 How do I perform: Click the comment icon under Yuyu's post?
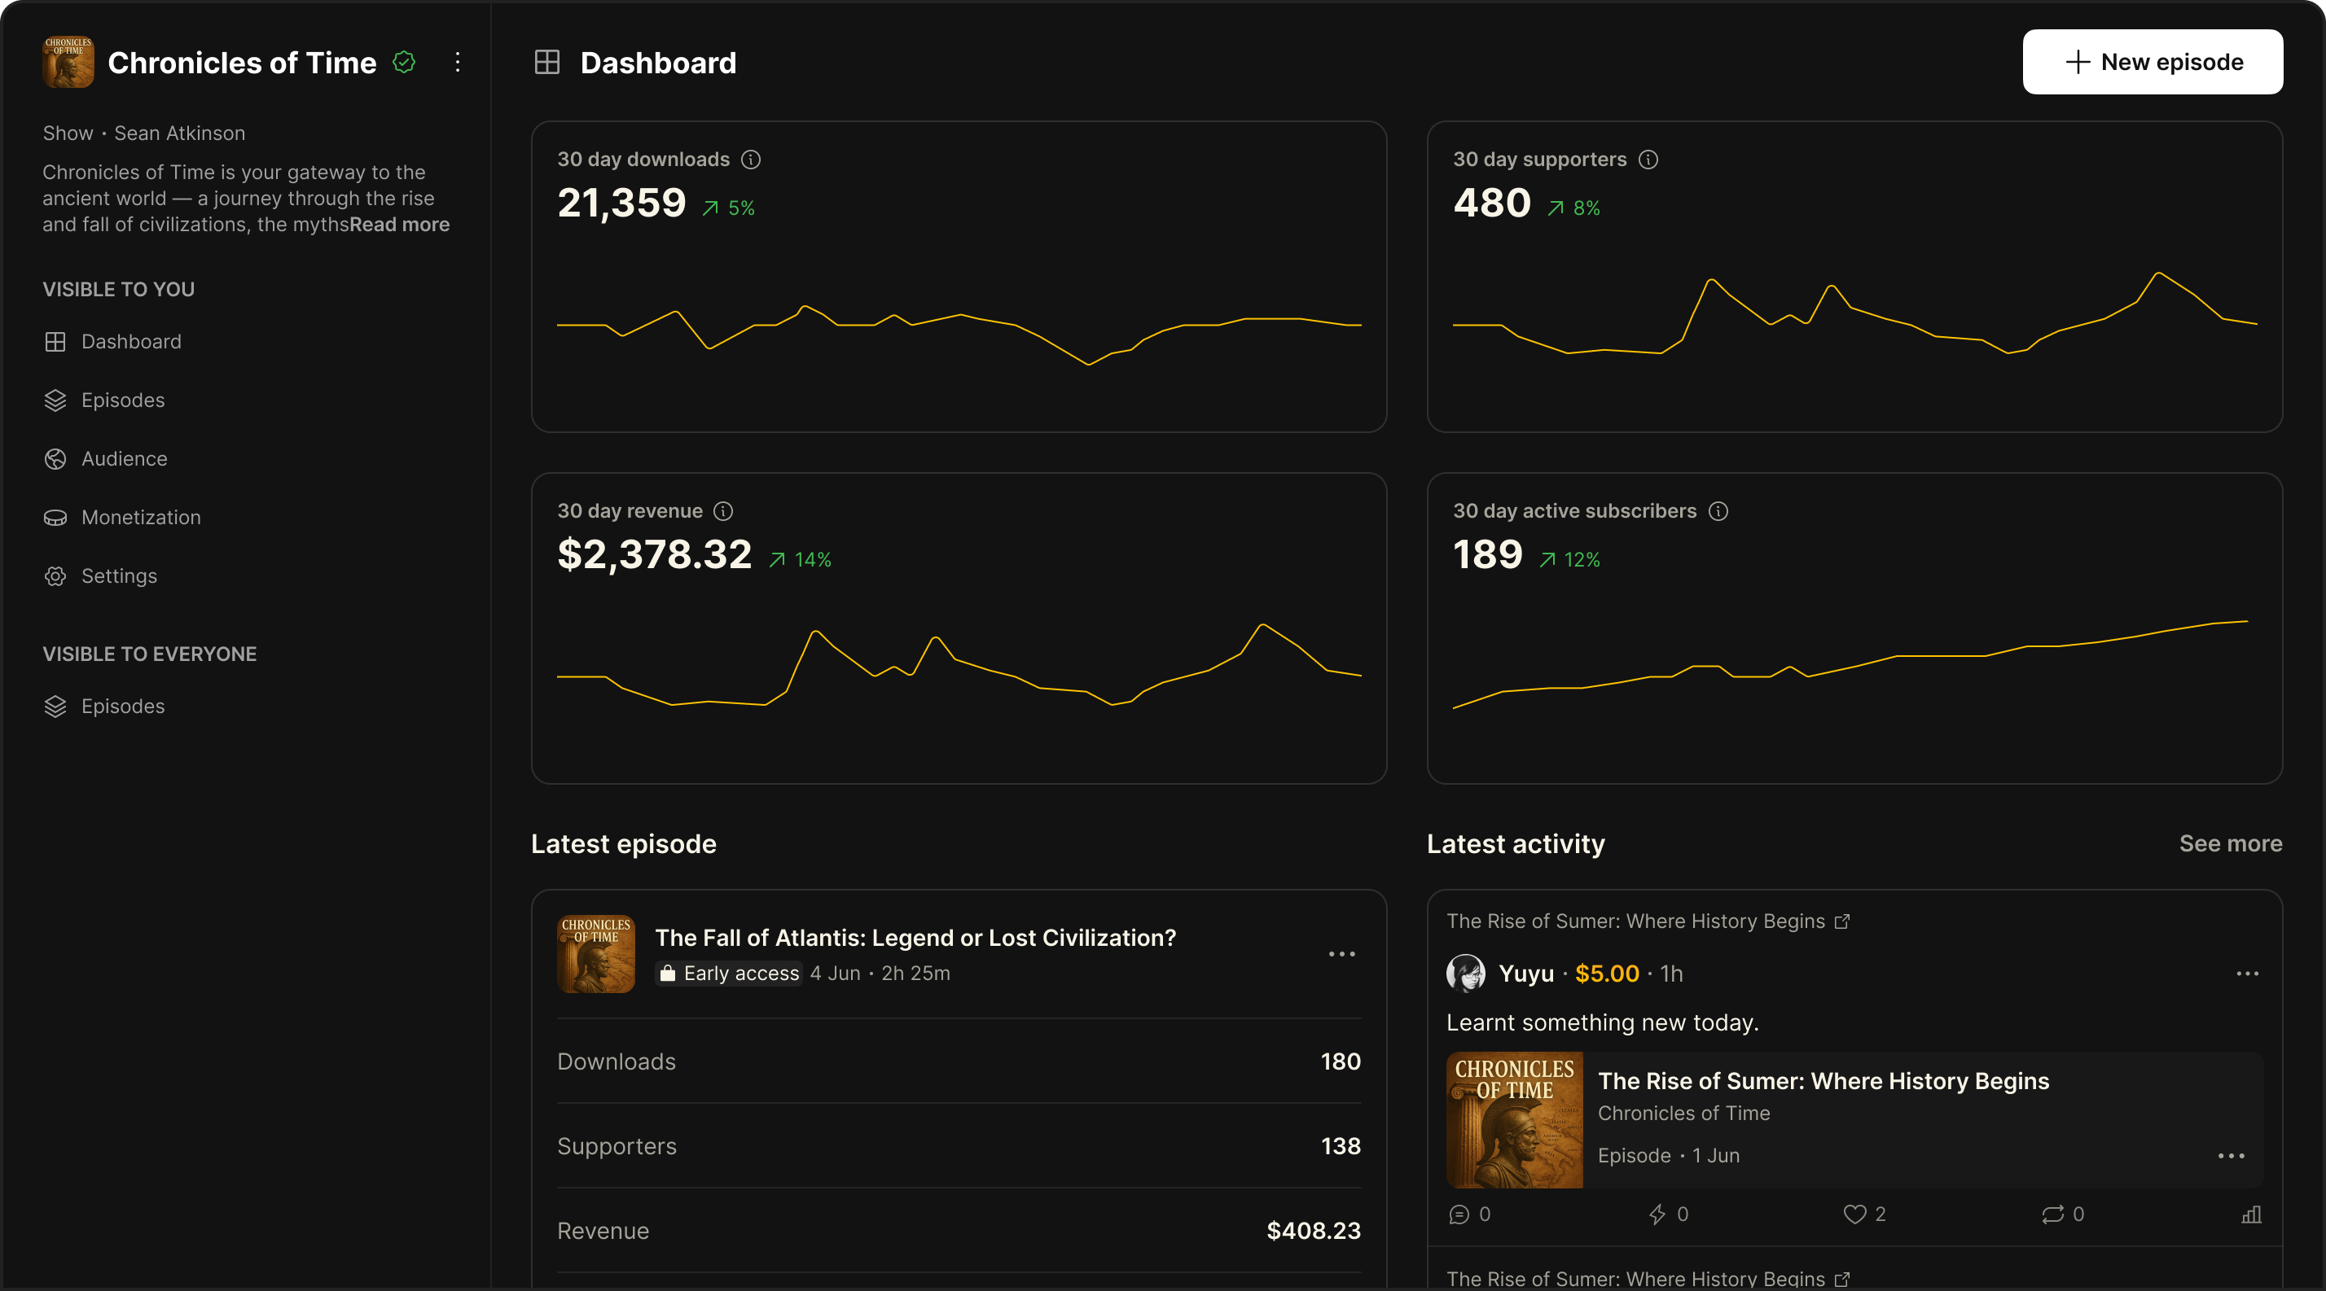tap(1459, 1214)
